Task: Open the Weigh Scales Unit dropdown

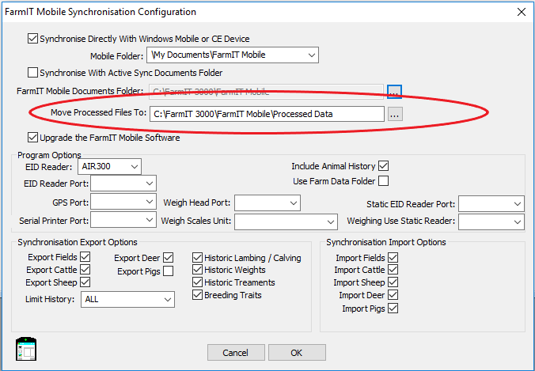Action: coord(286,221)
